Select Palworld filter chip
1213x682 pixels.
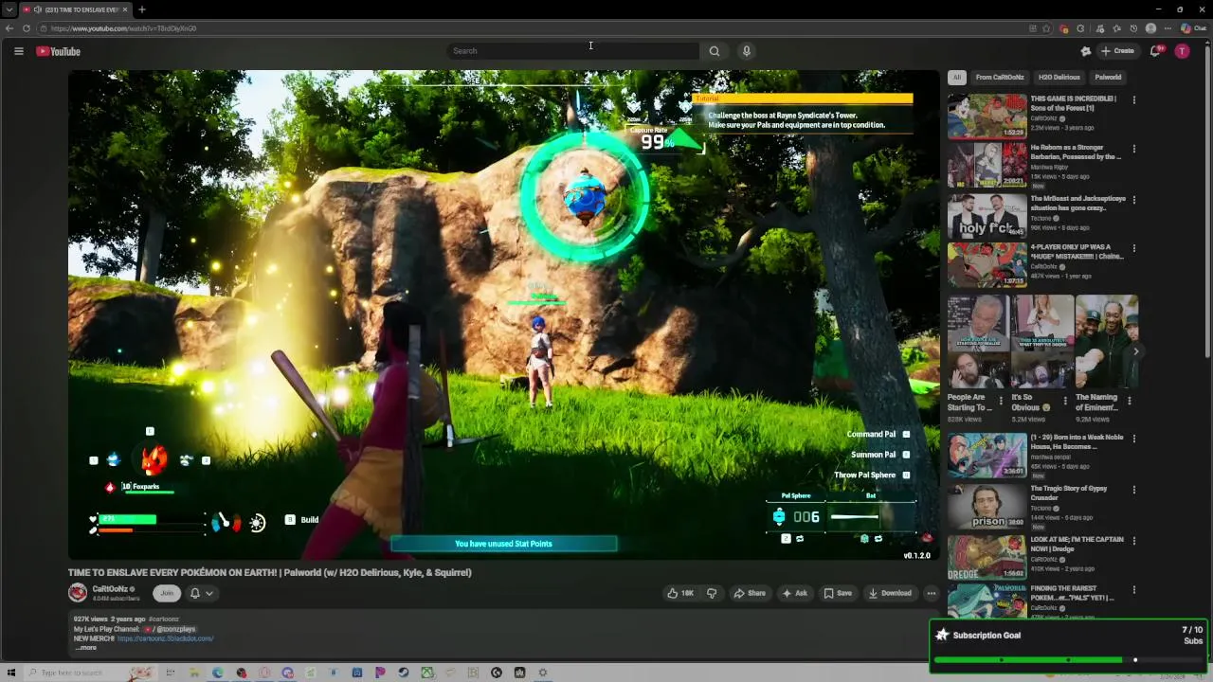1108,77
